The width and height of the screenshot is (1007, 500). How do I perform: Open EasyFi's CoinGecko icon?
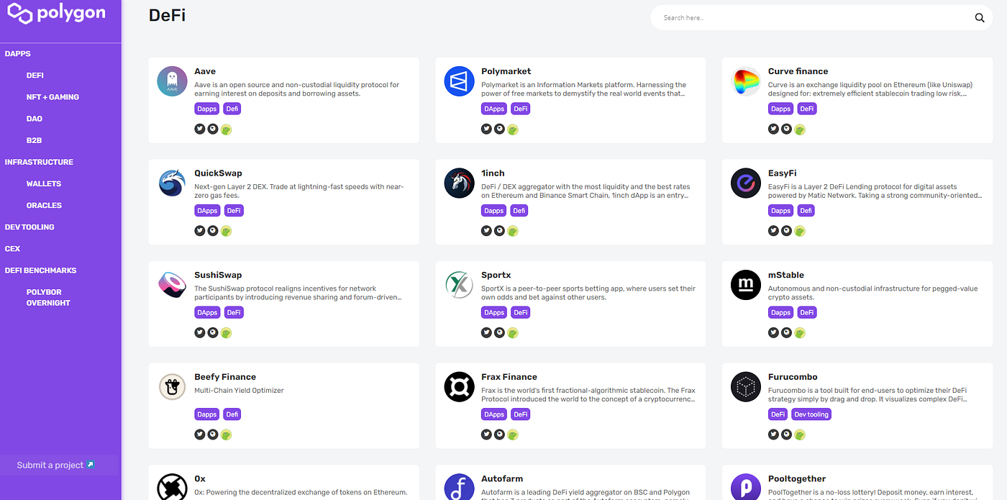[x=800, y=231]
